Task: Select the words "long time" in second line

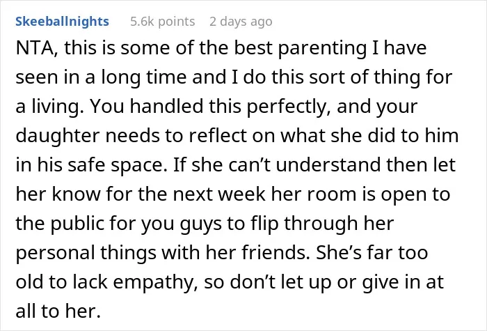Action: pyautogui.click(x=144, y=77)
